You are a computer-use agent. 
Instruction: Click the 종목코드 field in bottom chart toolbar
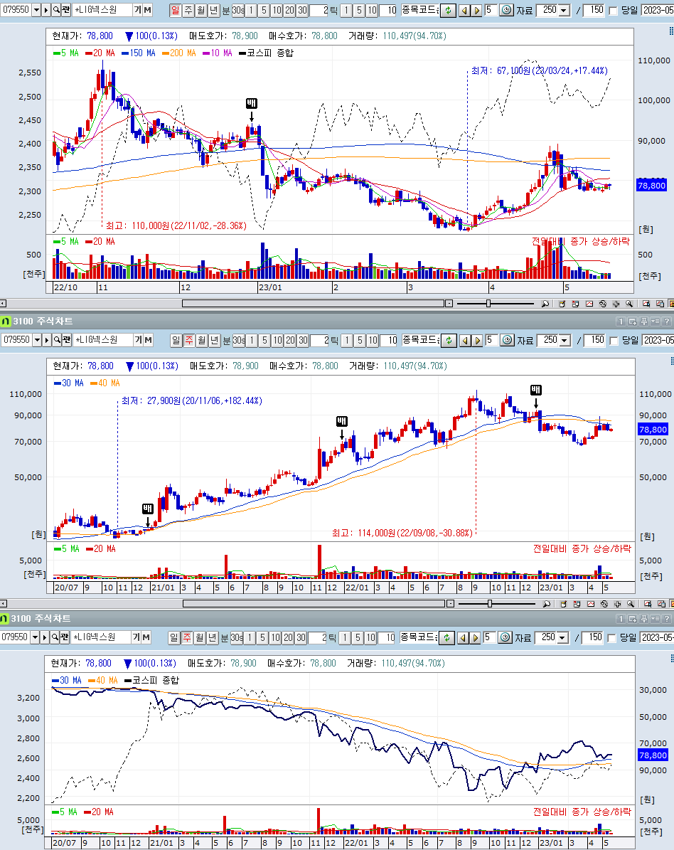(x=418, y=637)
